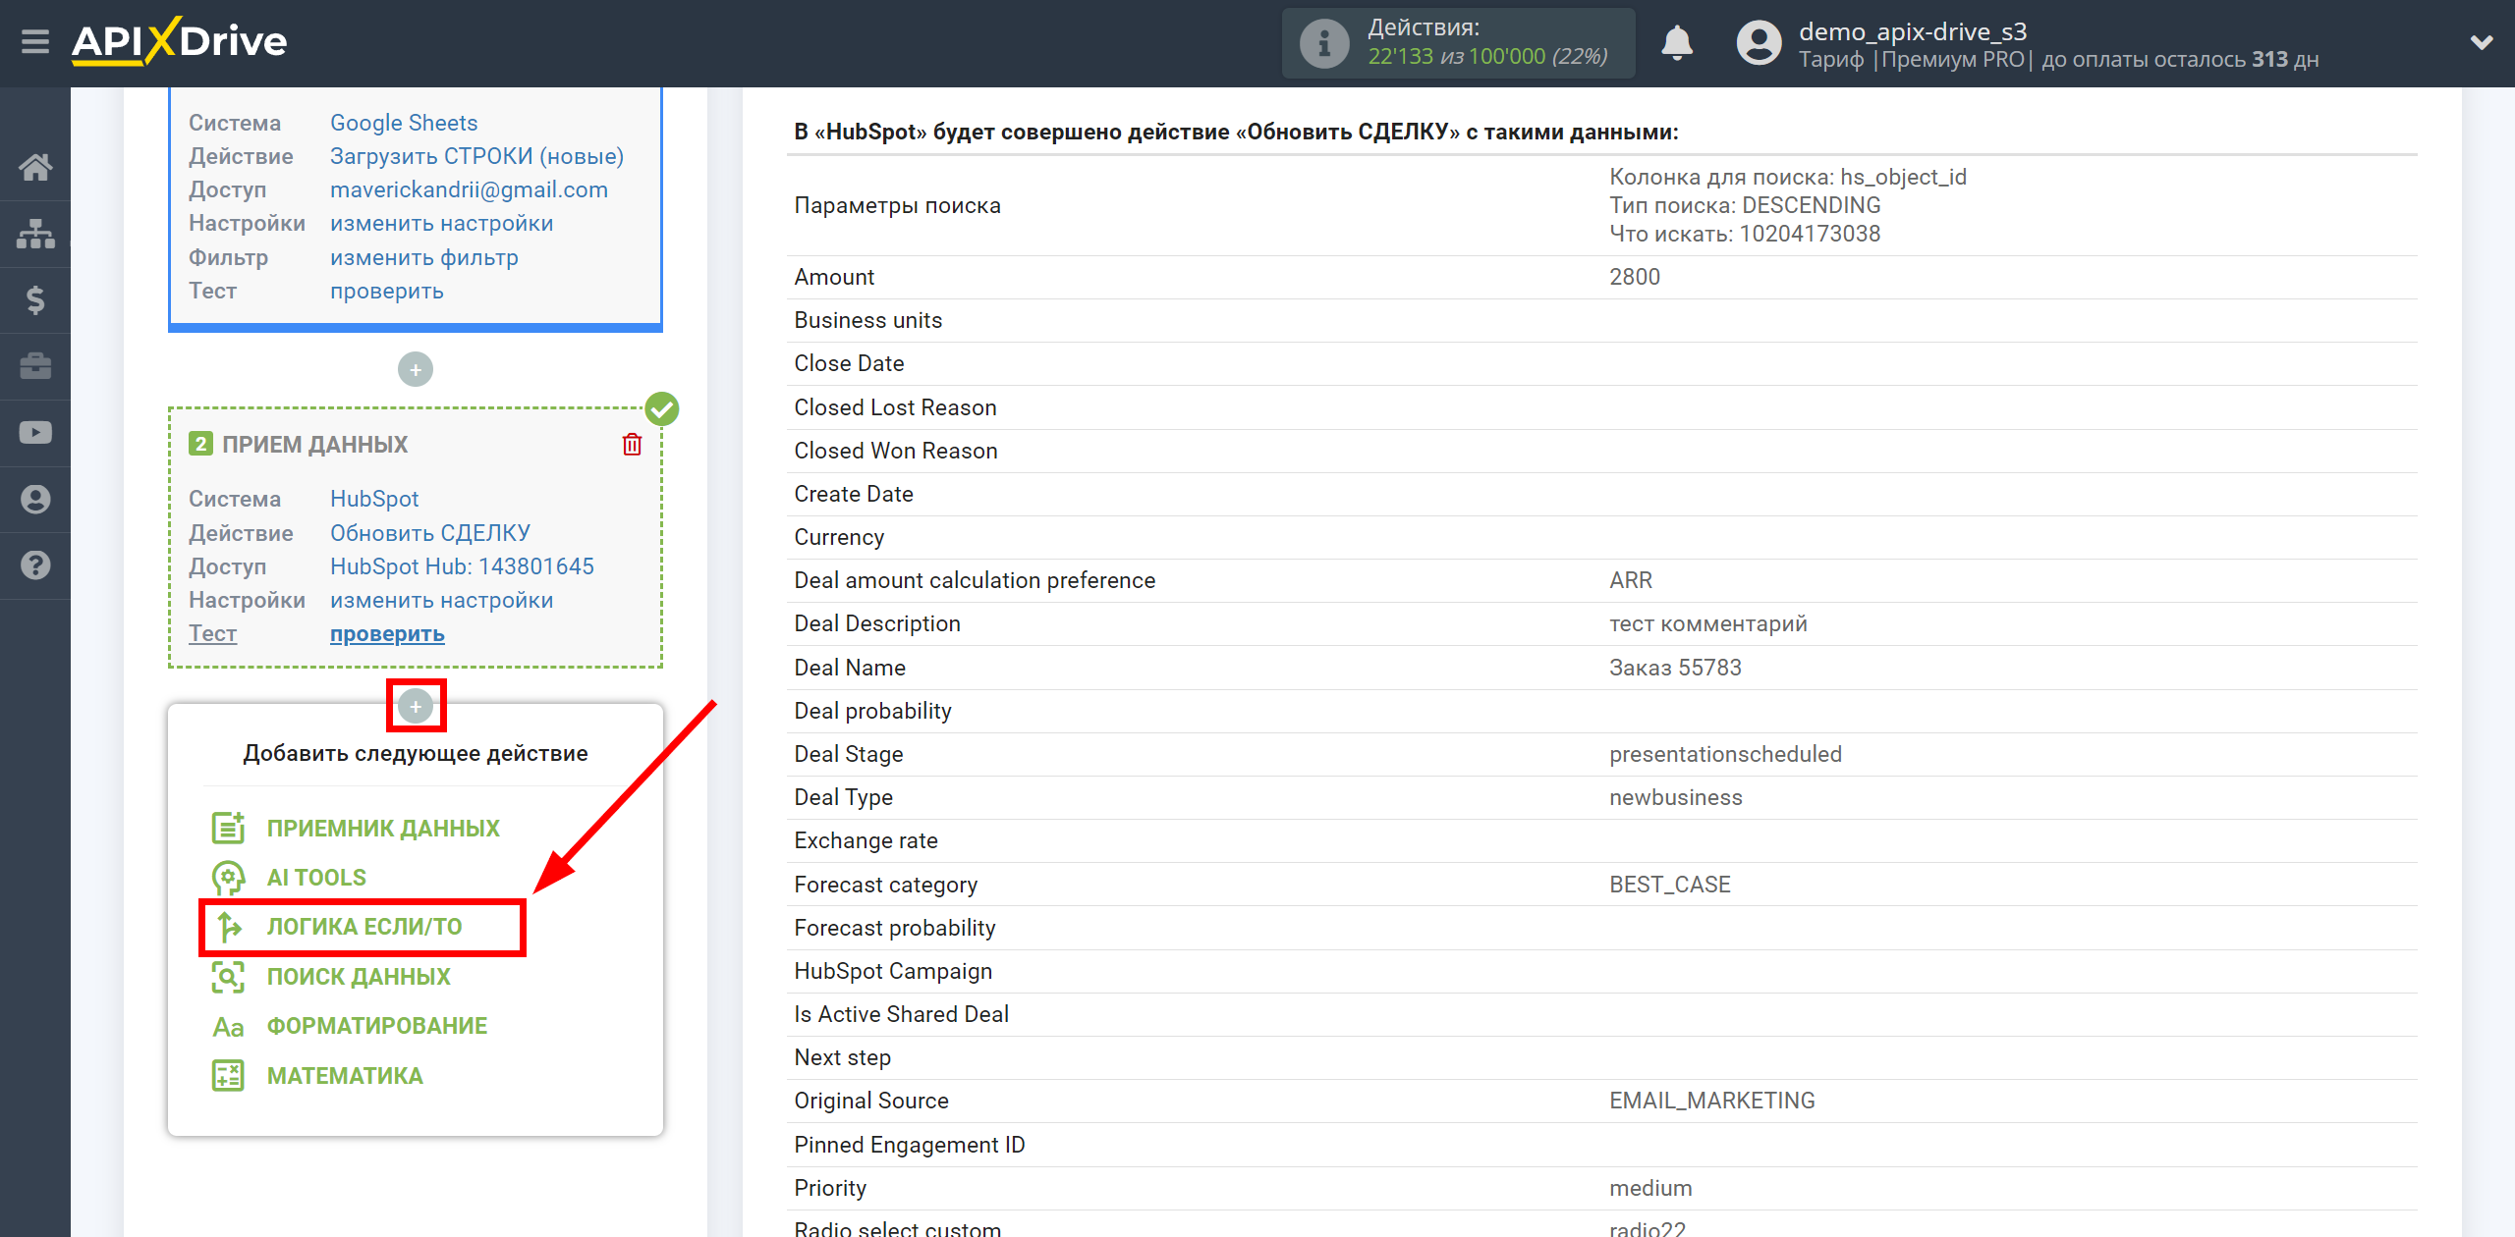The width and height of the screenshot is (2515, 1237).
Task: Click the BEST_CASE forecast value
Action: tap(1670, 885)
